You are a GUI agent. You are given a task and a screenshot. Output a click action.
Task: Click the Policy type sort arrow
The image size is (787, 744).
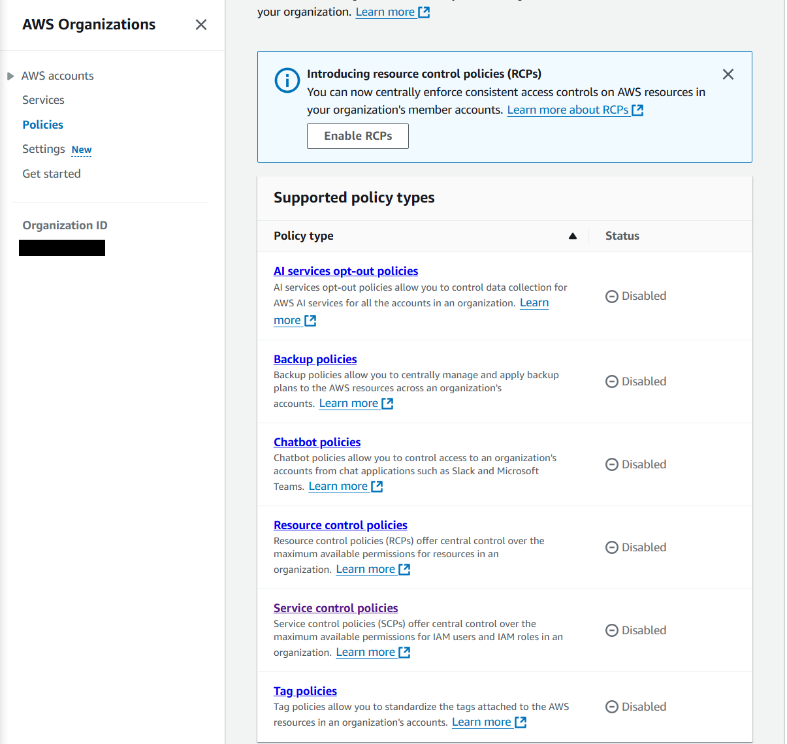[573, 236]
